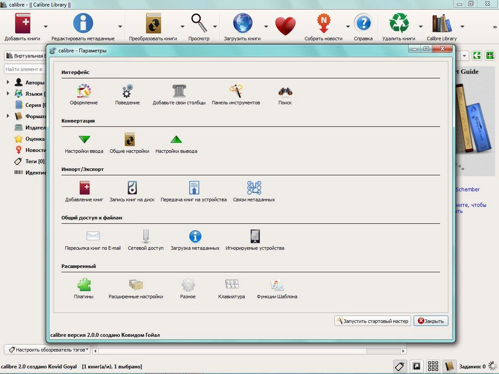Click the Найти элемент search field
This screenshot has height=374, width=499.
pyautogui.click(x=26, y=69)
